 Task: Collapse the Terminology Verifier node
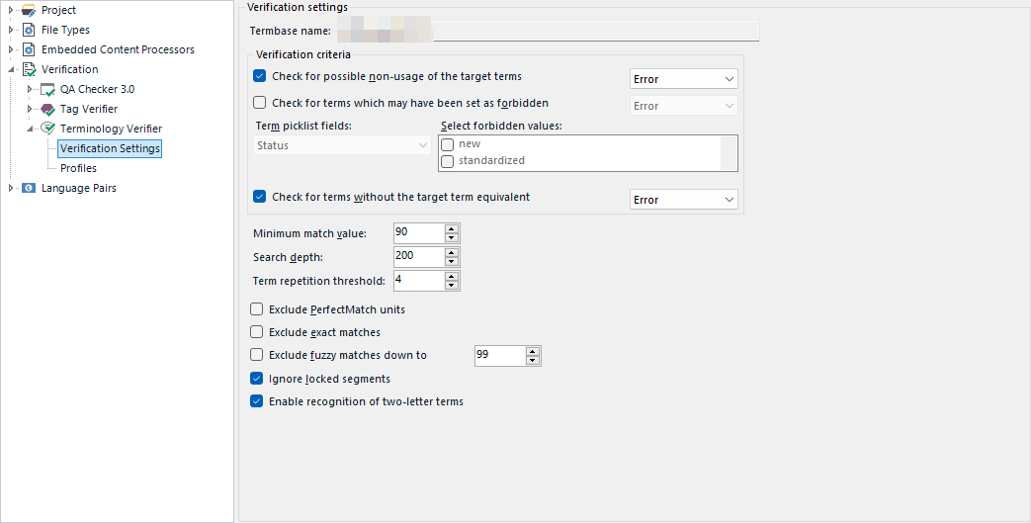[30, 129]
